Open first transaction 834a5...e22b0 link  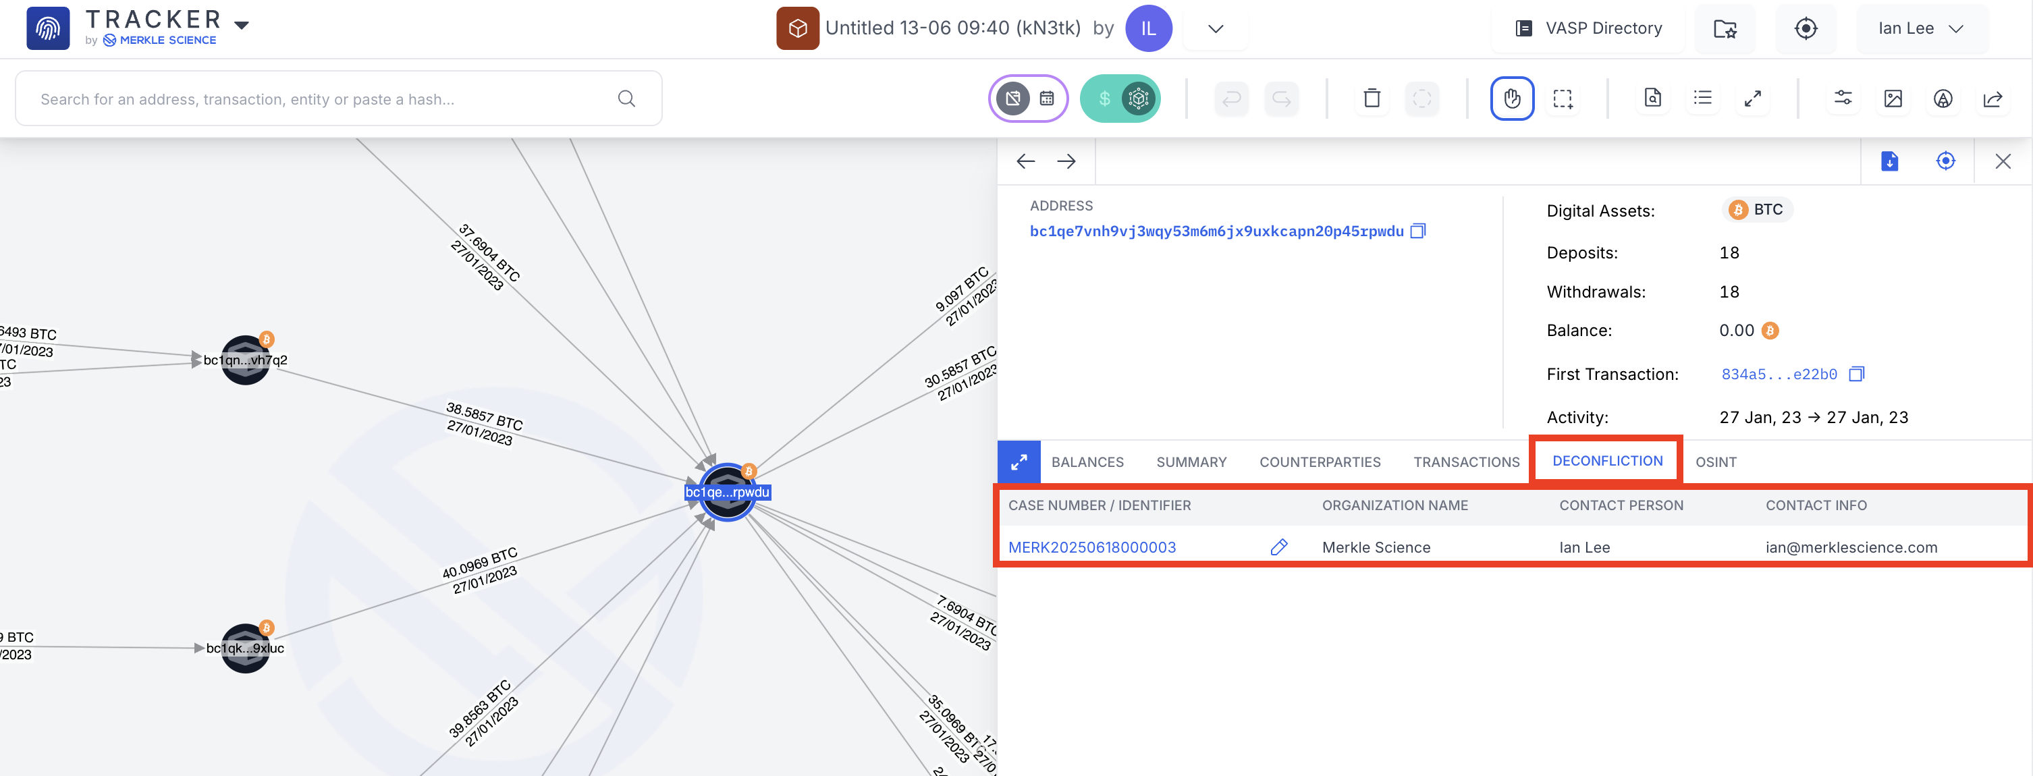[1779, 375]
